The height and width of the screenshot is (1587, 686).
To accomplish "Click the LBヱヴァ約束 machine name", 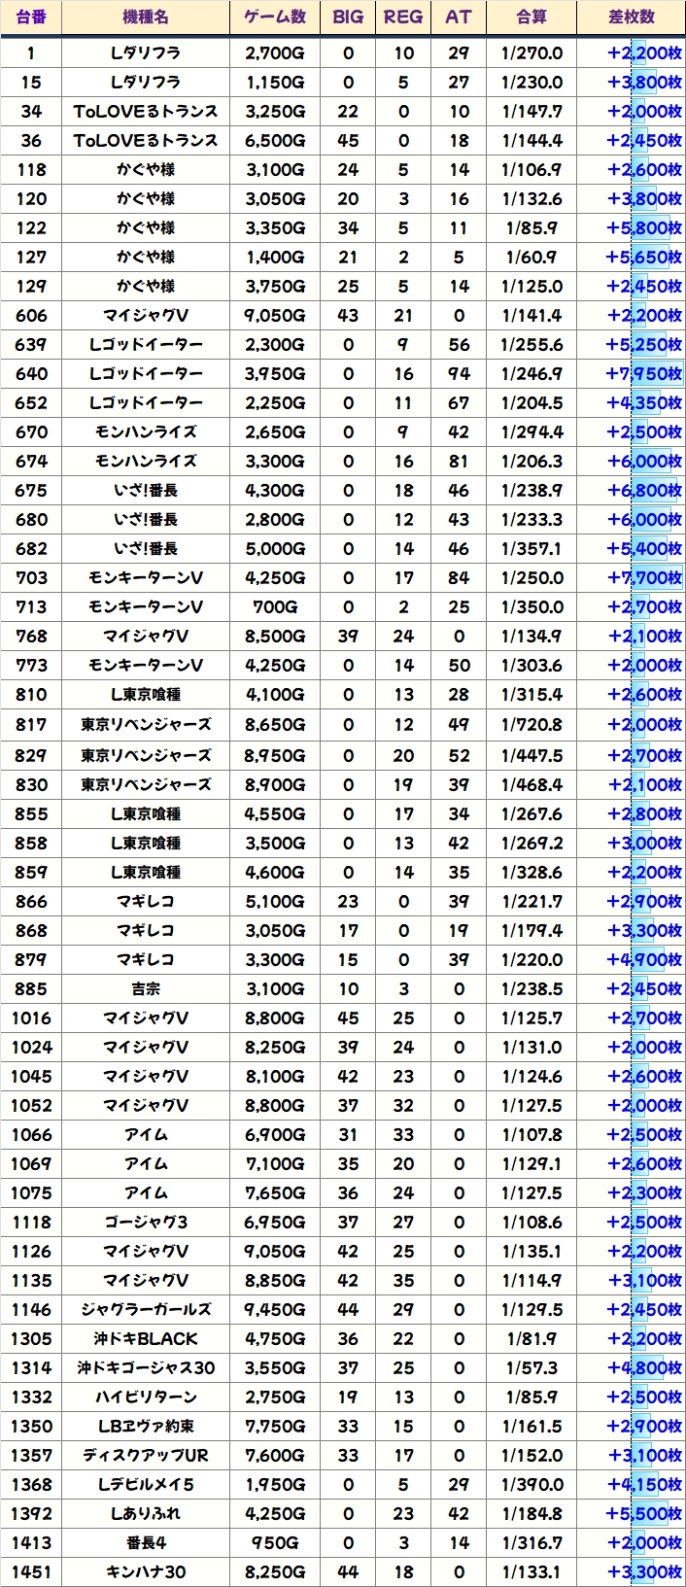I will [x=146, y=1427].
